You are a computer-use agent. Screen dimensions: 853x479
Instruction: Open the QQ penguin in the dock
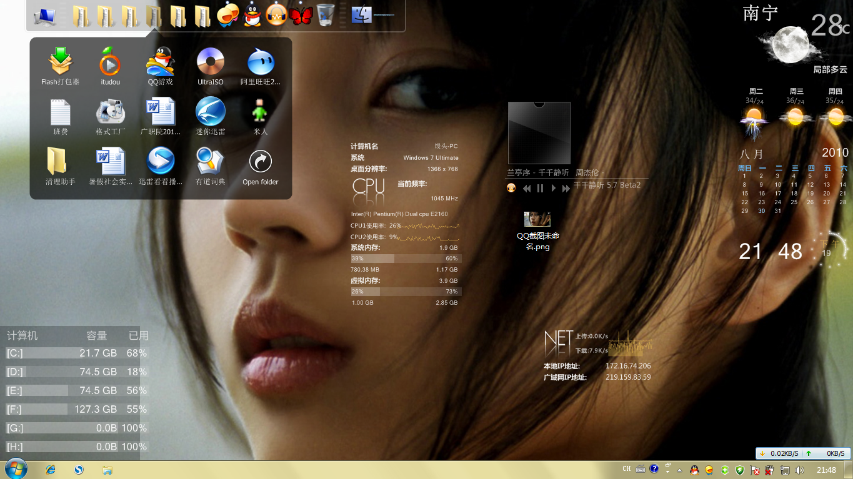point(252,15)
